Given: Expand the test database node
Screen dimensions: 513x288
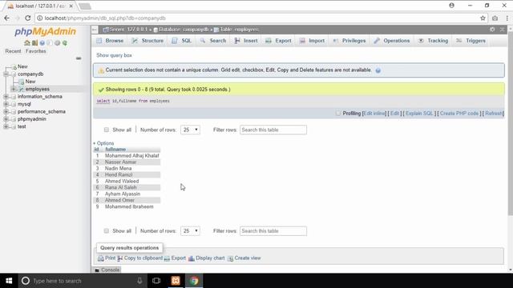Looking at the screenshot, I should coord(6,126).
